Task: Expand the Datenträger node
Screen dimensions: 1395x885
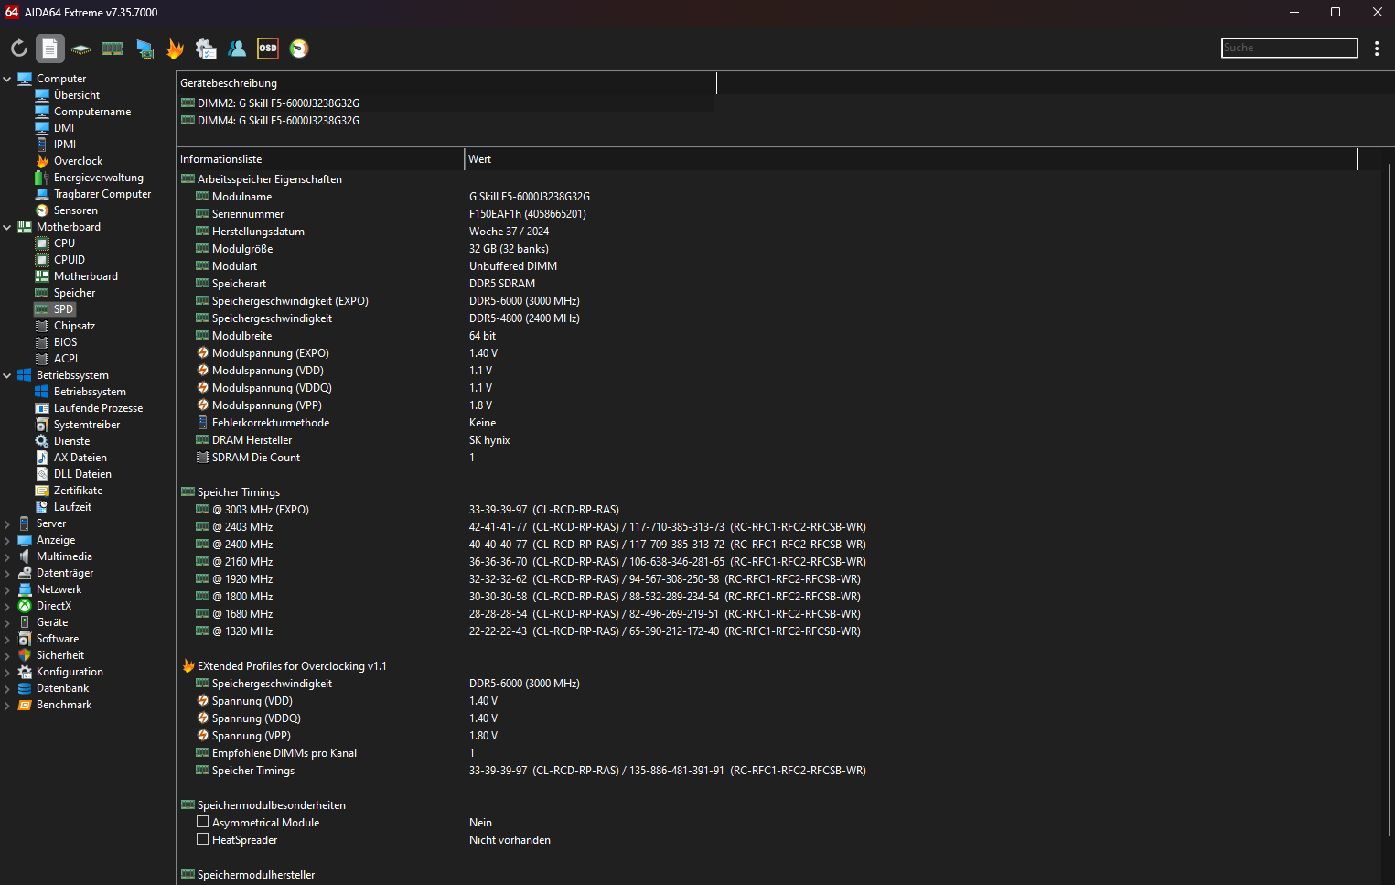Action: tap(7, 573)
